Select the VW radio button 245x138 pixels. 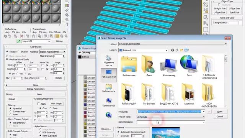point(18,74)
